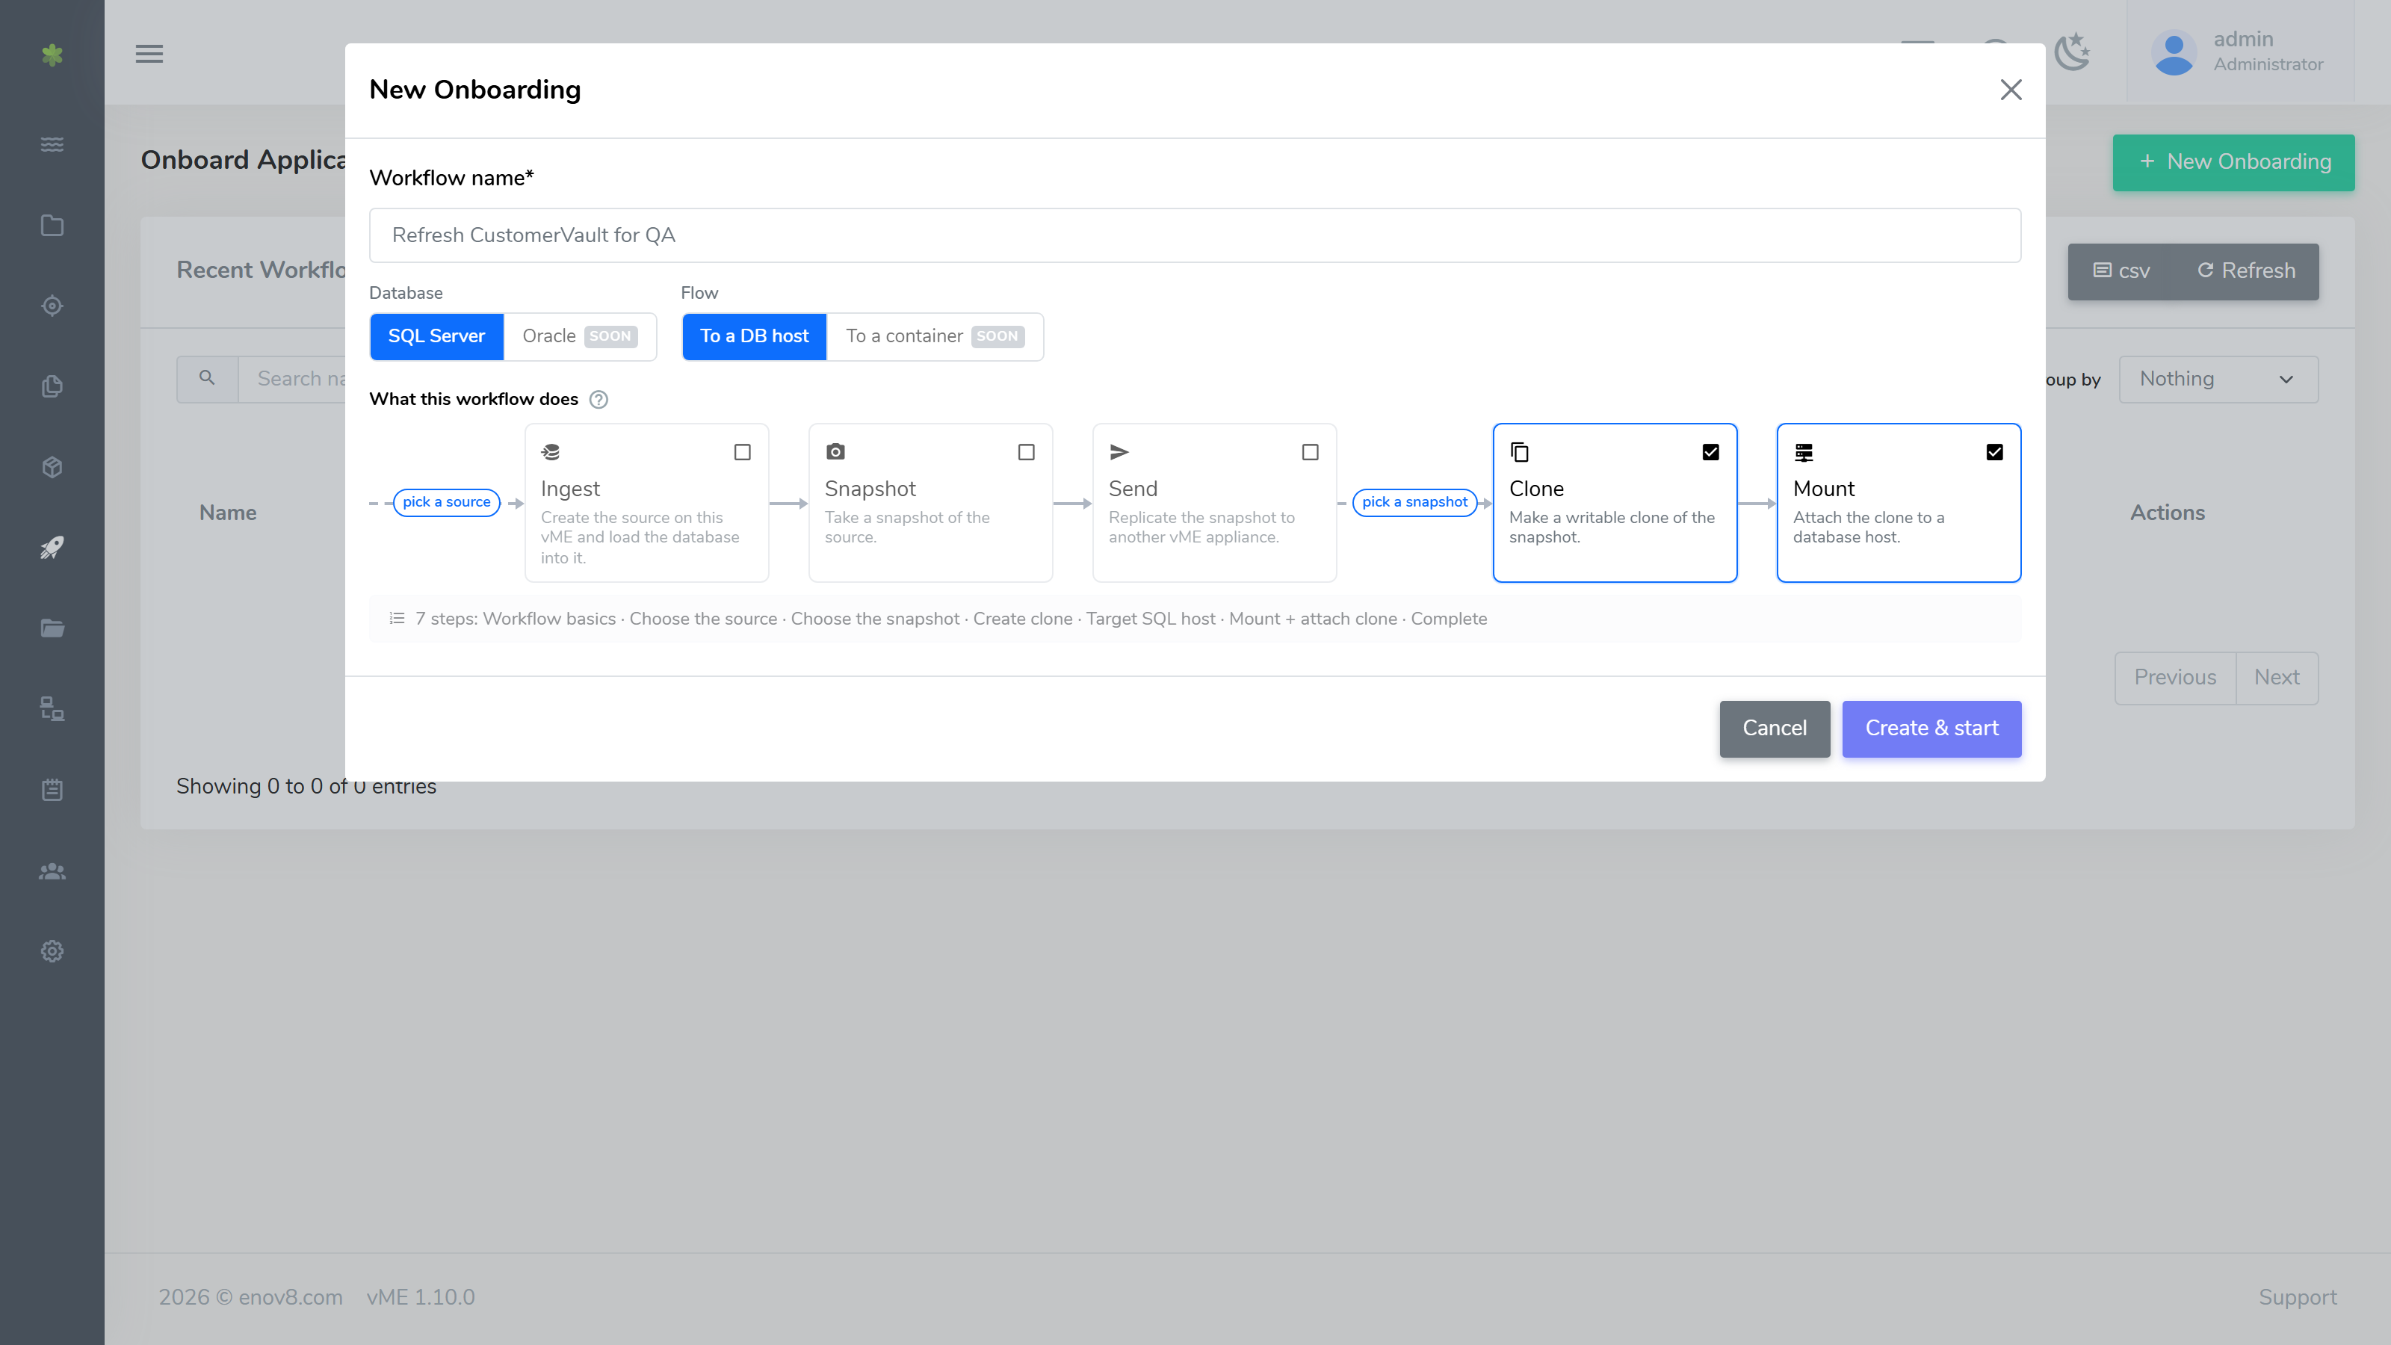Click the background Refresh button

coord(2245,271)
